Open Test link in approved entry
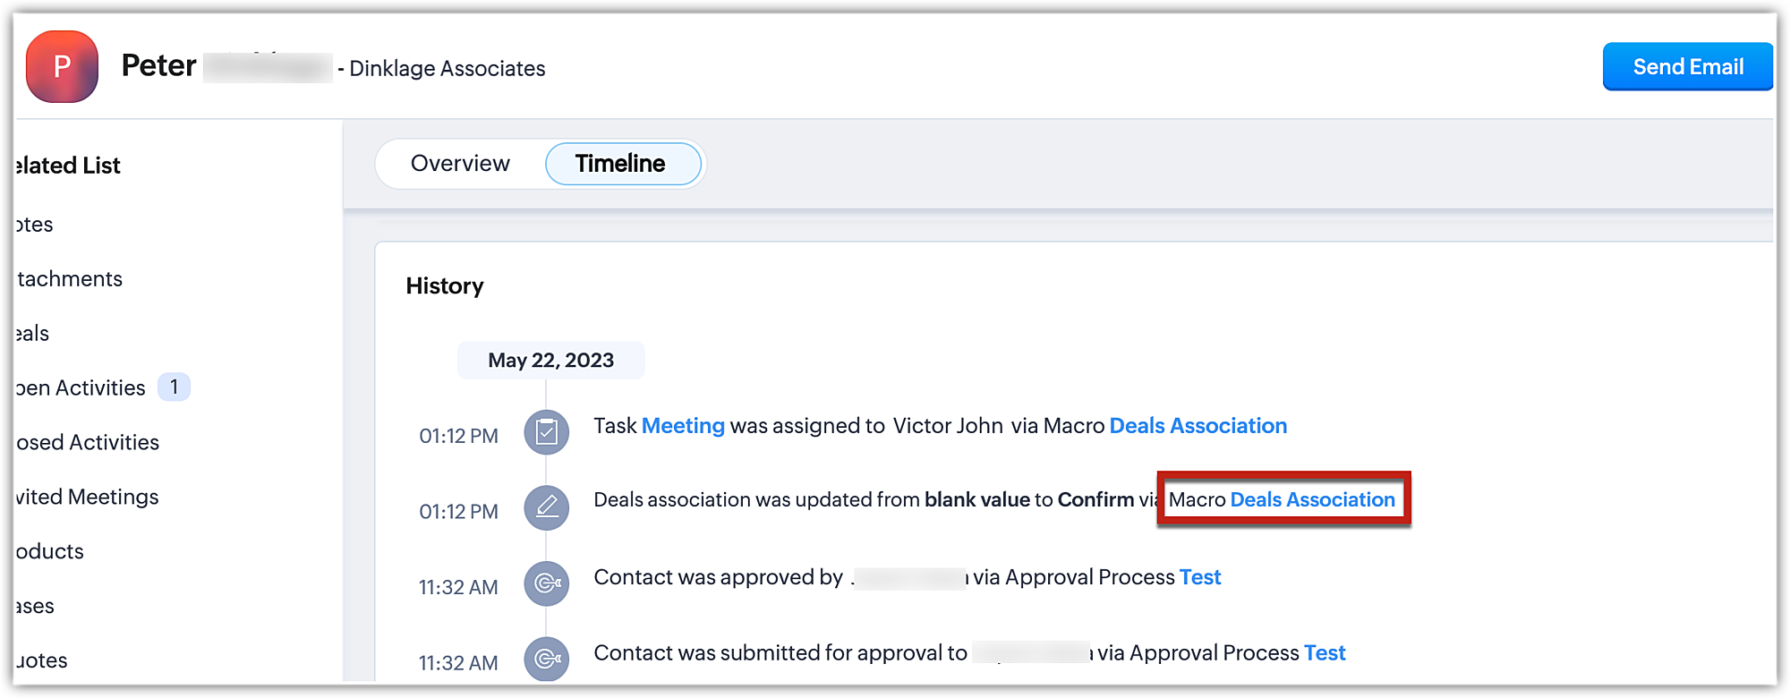This screenshot has height=698, width=1790. click(x=1200, y=577)
